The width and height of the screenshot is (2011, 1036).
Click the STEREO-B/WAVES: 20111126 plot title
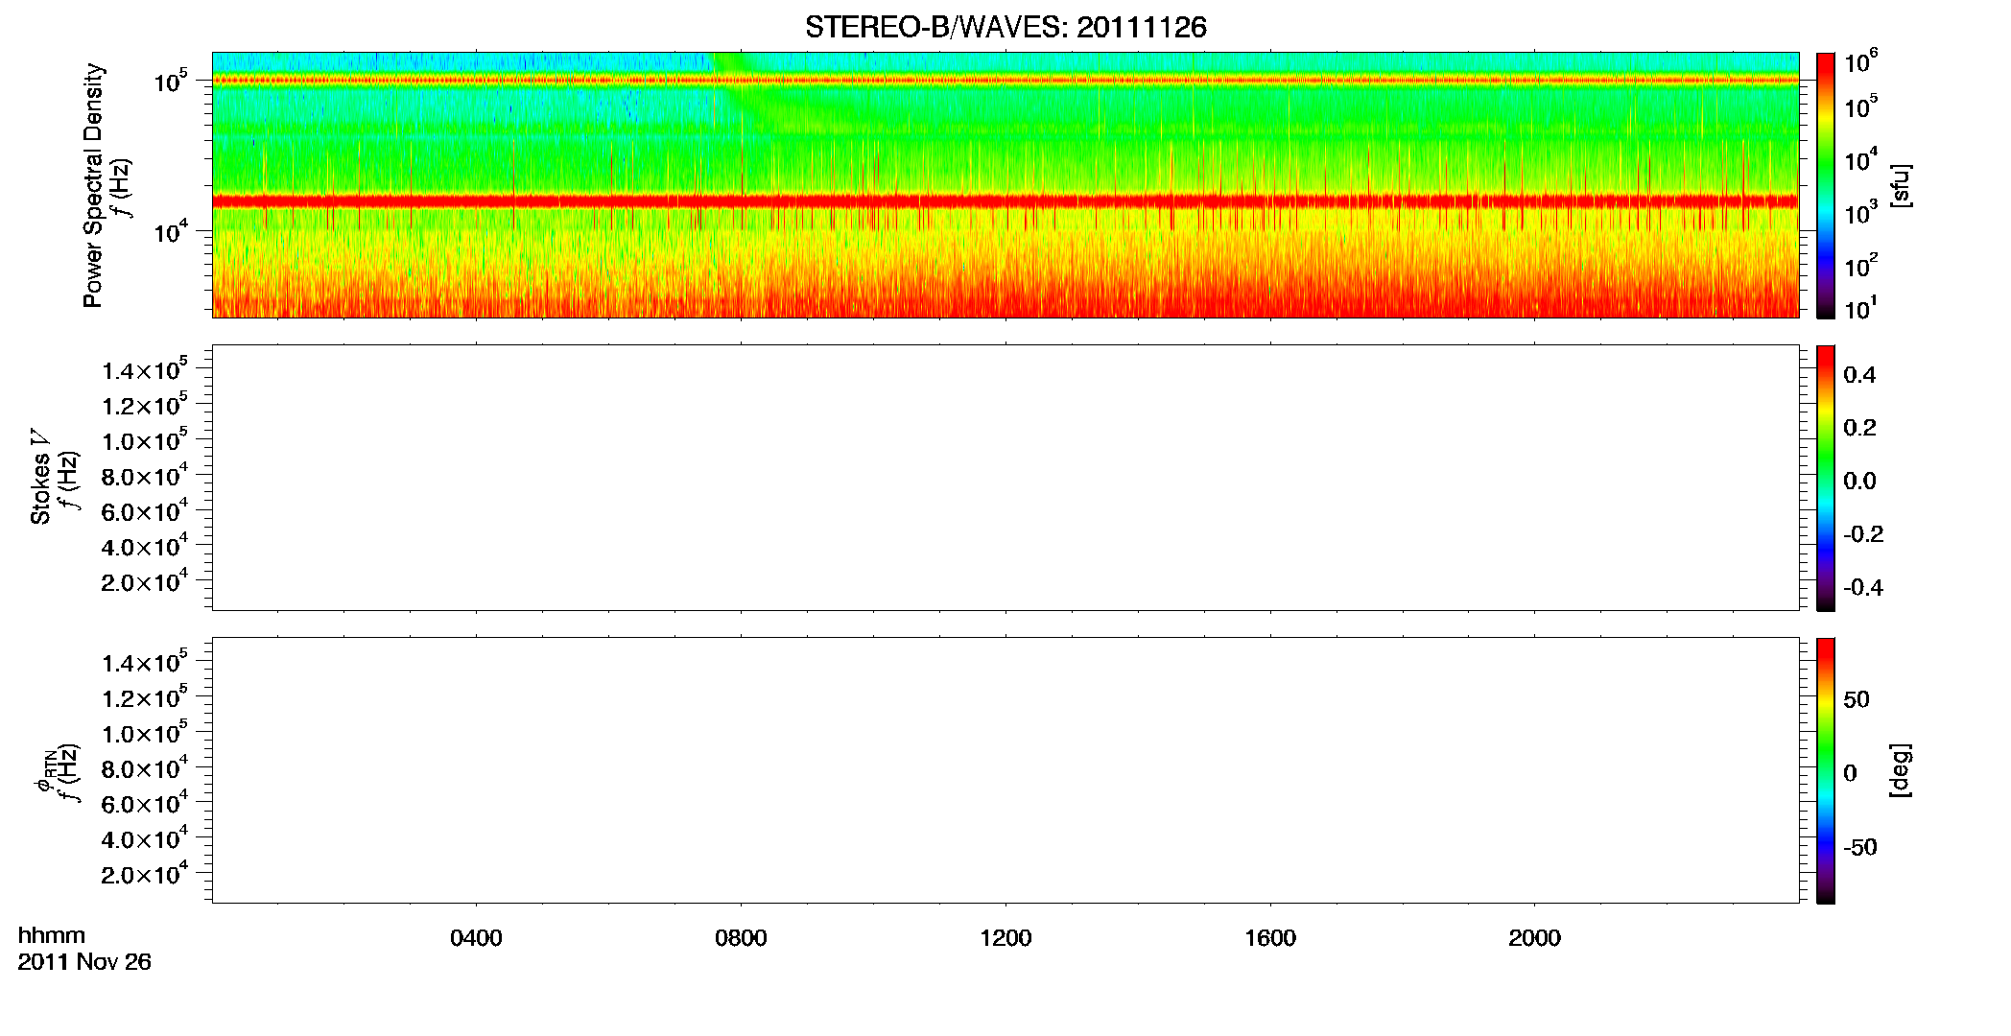1005,27
